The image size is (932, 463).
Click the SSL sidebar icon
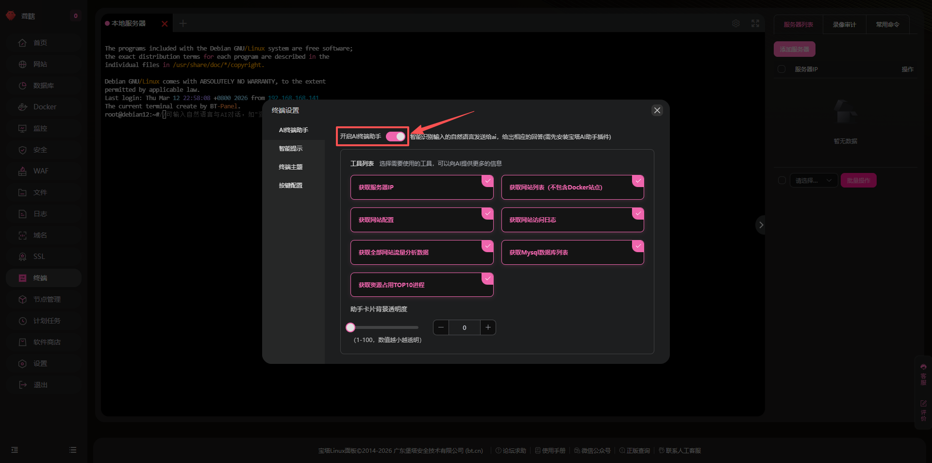click(22, 257)
